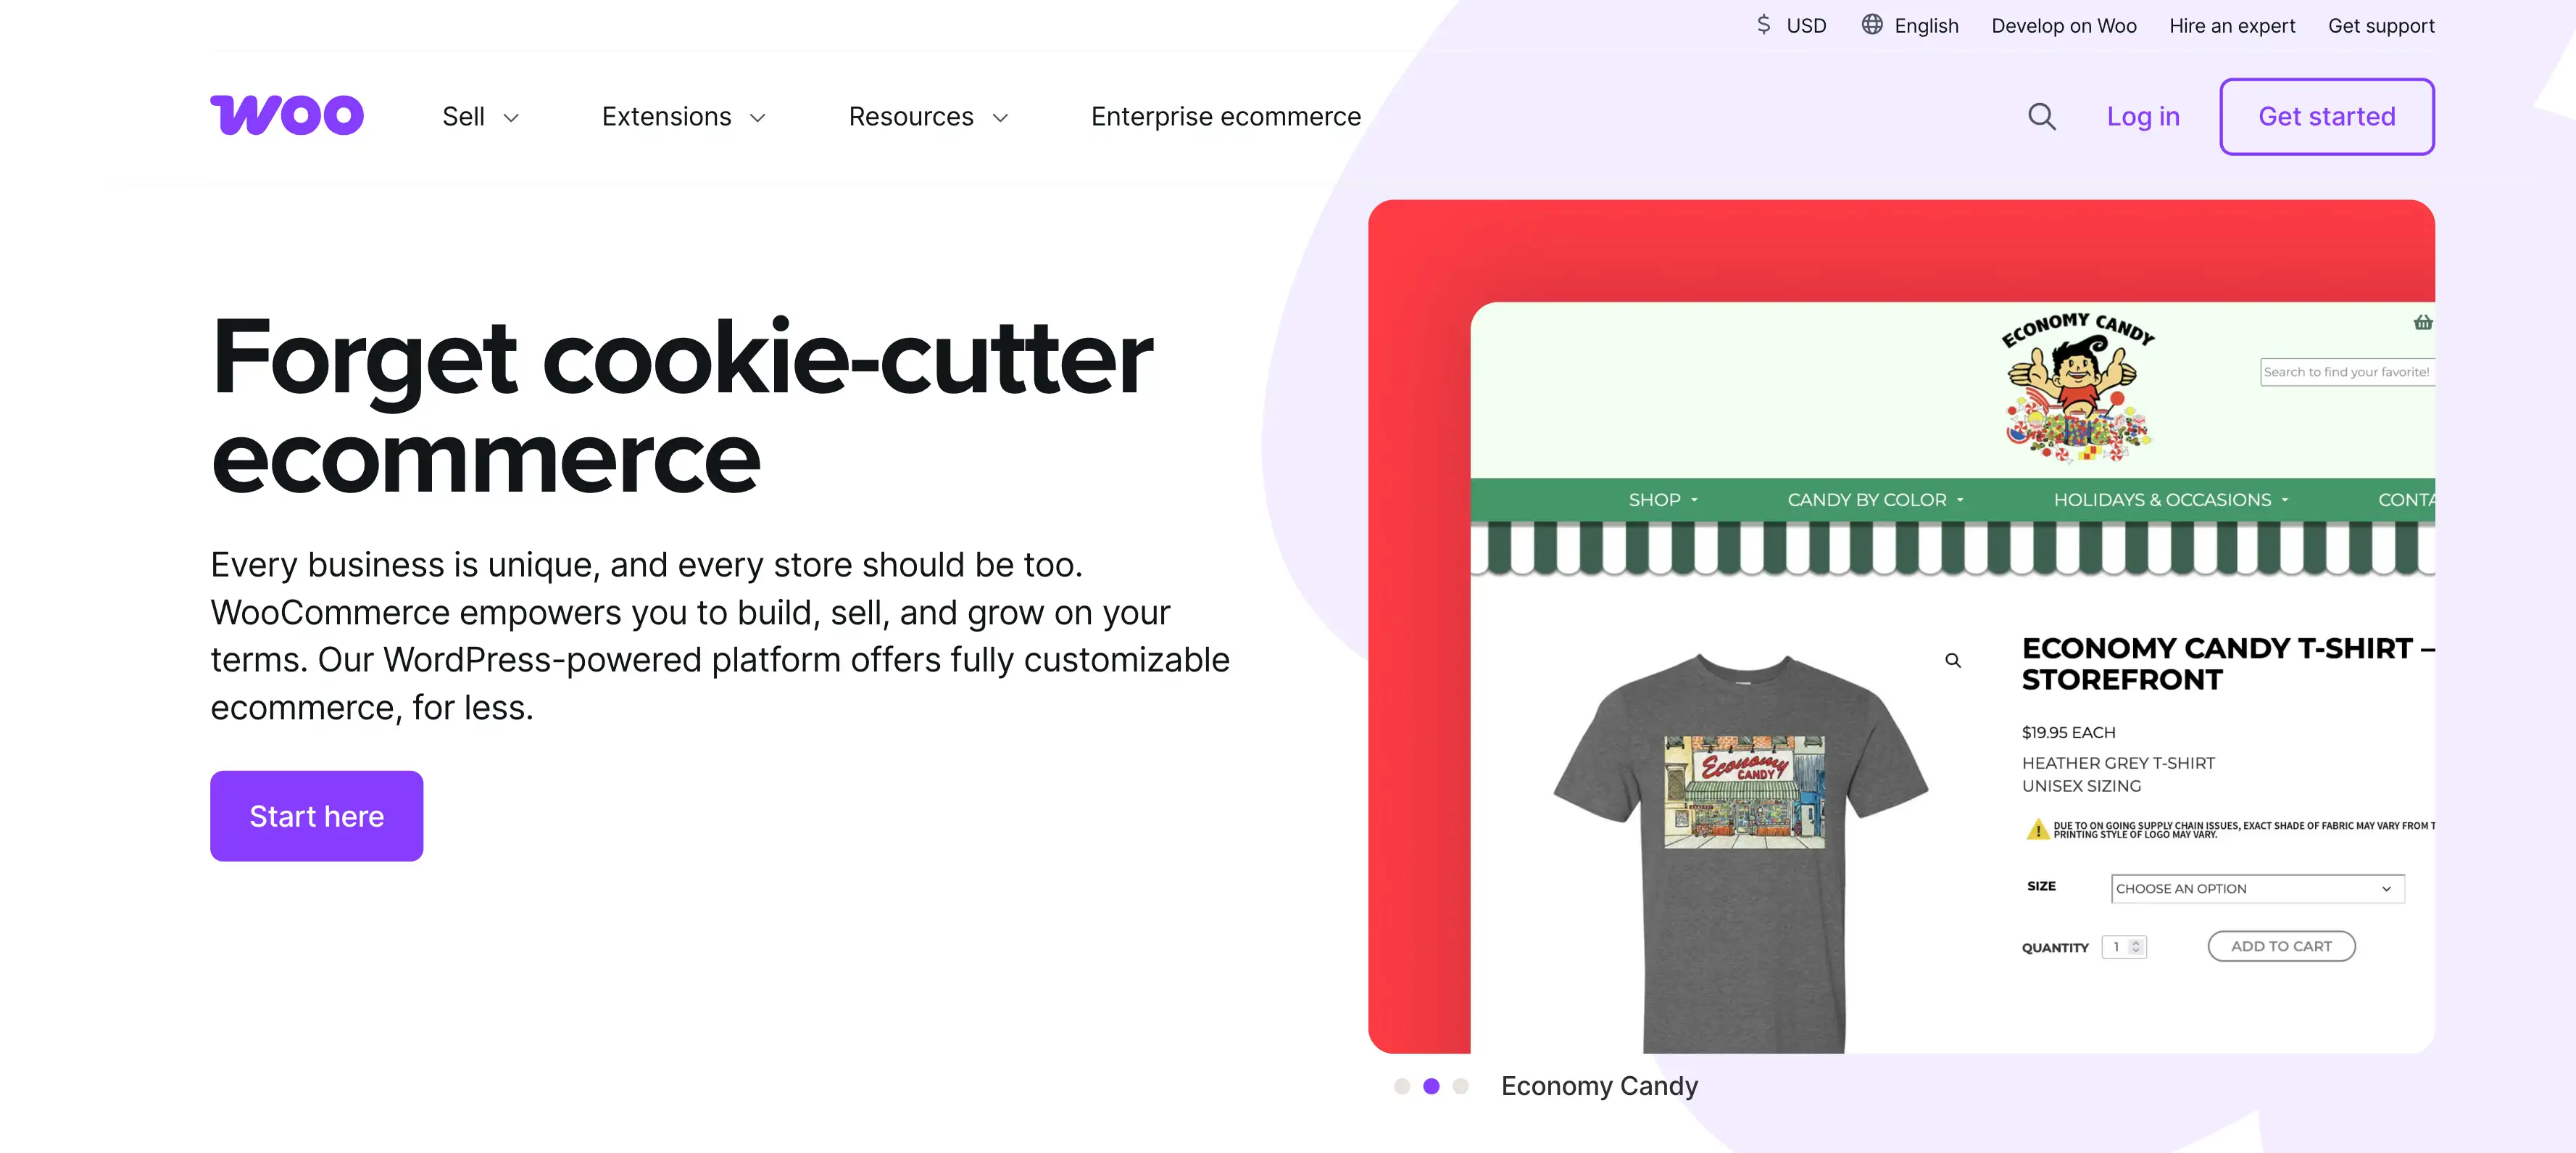Open Get support link
The image size is (2576, 1153).
pos(2380,26)
